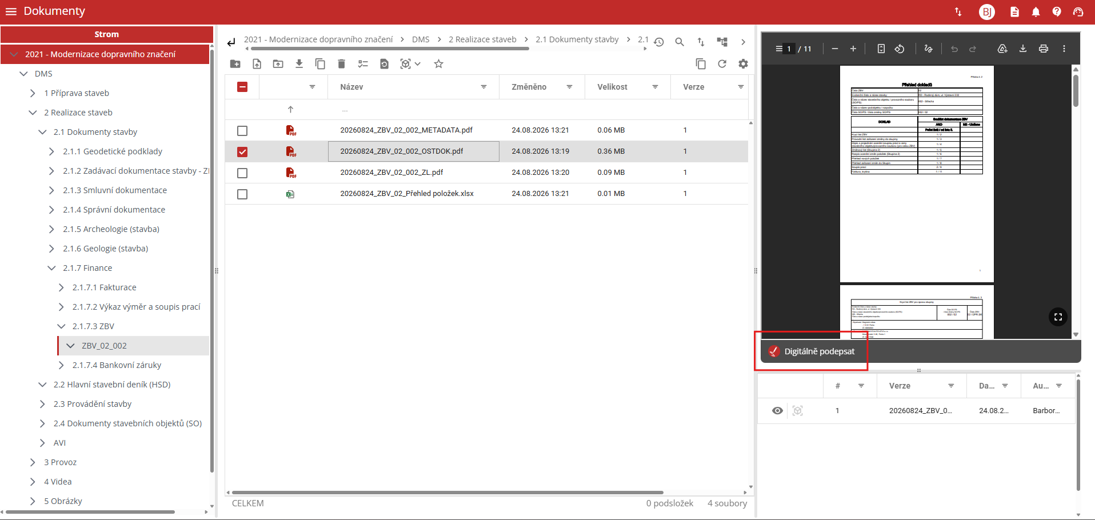Click the upload folder icon
This screenshot has width=1095, height=520.
[x=278, y=64]
